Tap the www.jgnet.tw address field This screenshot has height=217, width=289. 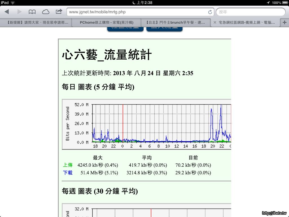(x=137, y=12)
